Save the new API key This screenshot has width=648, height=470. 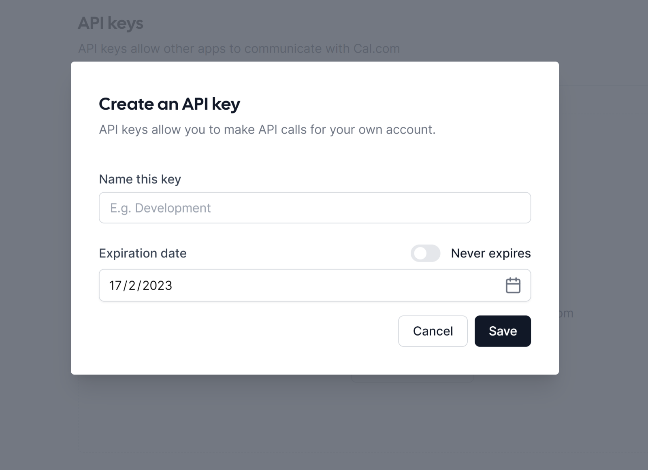pyautogui.click(x=503, y=331)
